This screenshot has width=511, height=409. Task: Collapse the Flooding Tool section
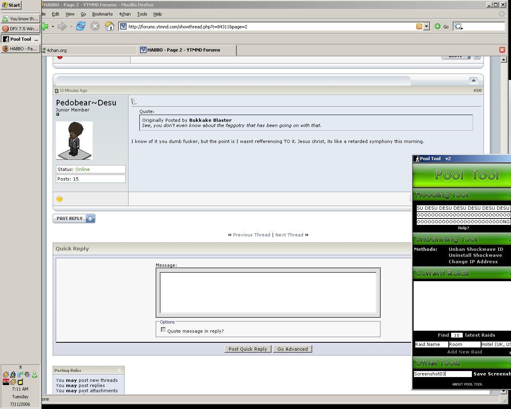coord(509,195)
